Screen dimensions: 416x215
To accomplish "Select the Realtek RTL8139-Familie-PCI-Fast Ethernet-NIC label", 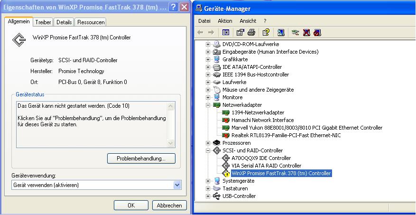I will coord(286,135).
